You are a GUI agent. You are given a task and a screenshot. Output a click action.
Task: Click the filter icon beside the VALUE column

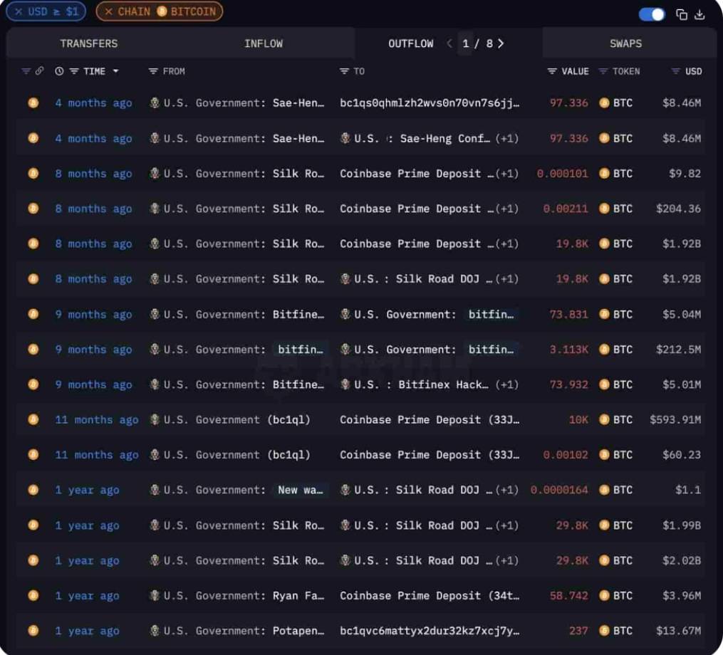click(552, 71)
